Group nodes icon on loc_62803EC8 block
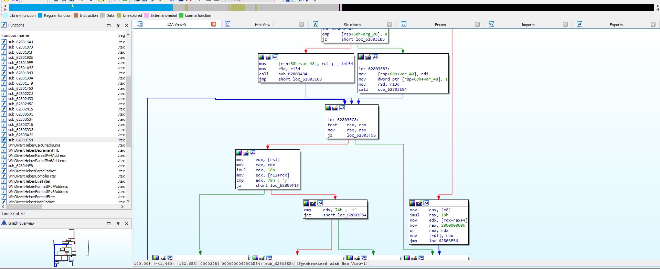 tap(342, 108)
